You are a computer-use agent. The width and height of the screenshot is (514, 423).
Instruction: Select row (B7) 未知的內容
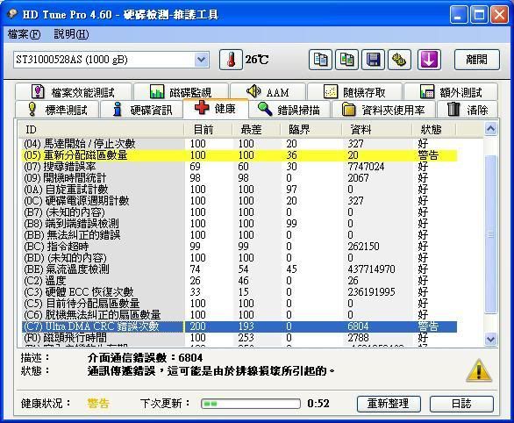tap(240, 211)
